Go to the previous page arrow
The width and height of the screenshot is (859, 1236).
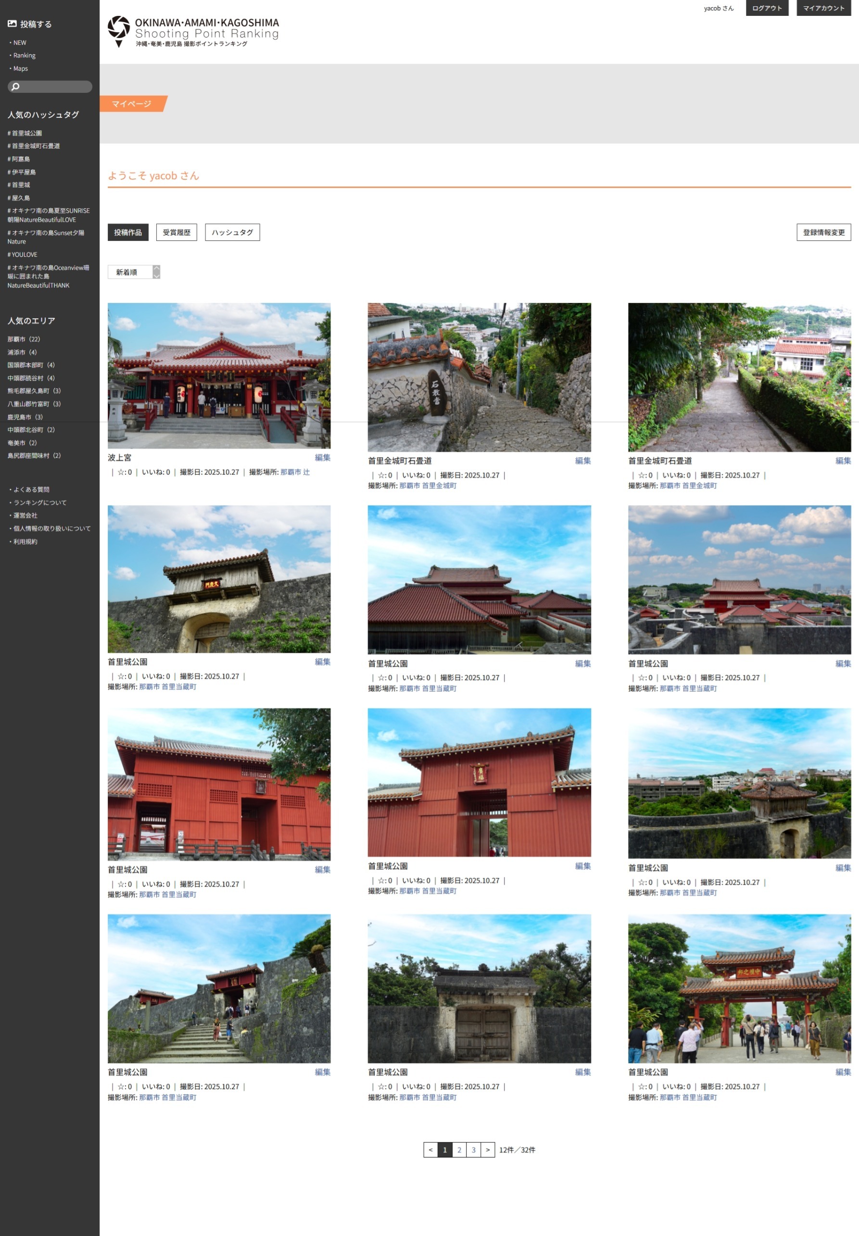[430, 1150]
